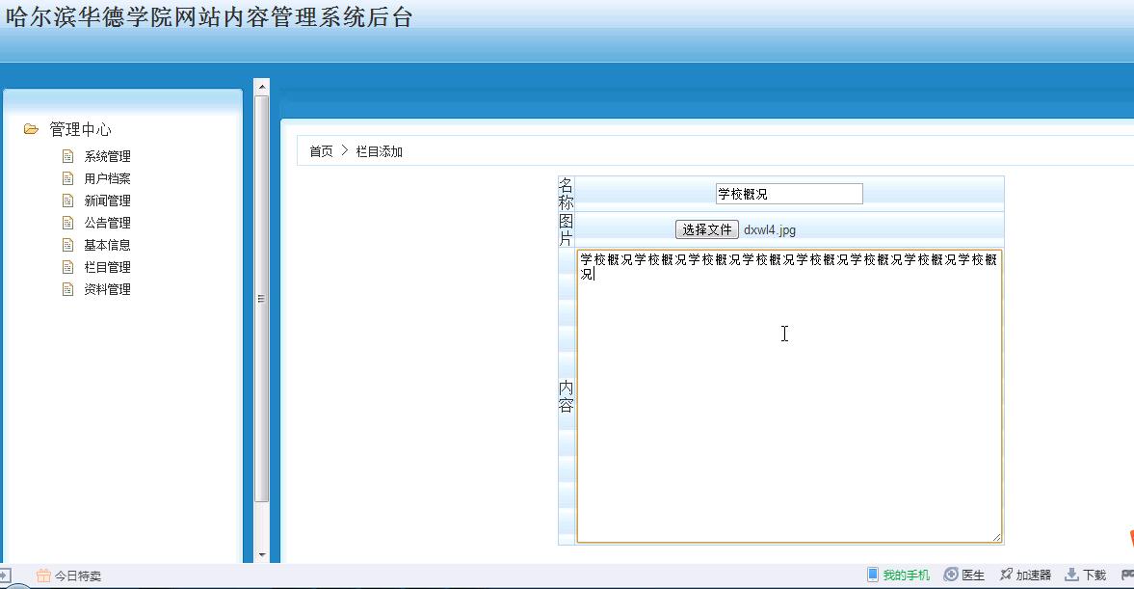
Task: Open 公告管理 in the sidebar
Action: 107,223
